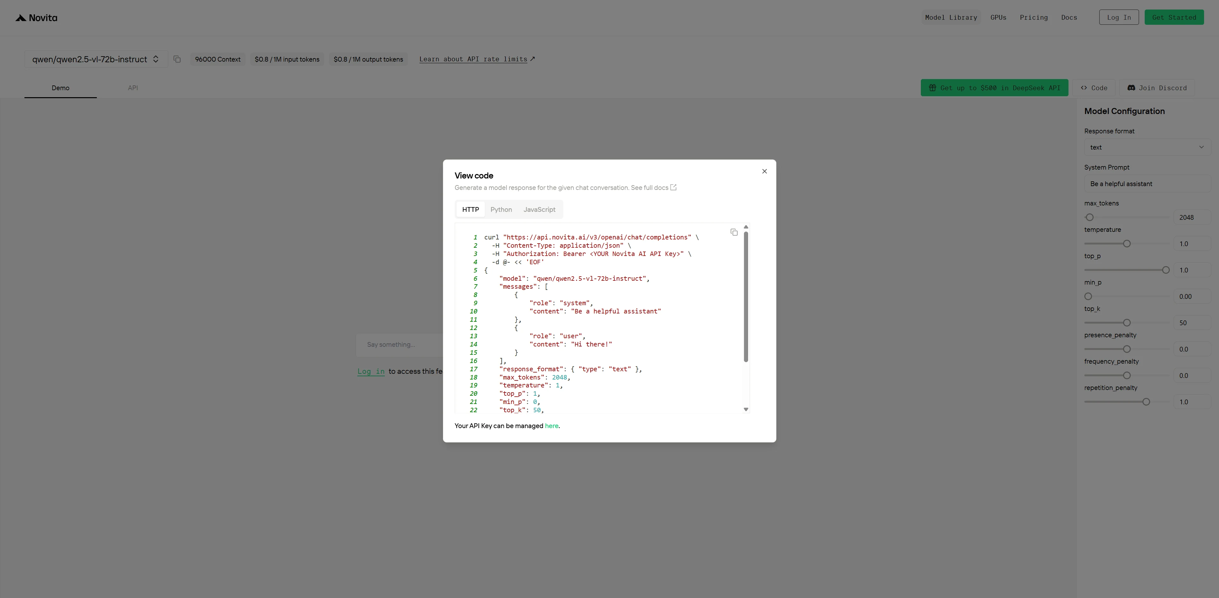Click Get Started button
The width and height of the screenshot is (1219, 598).
click(x=1174, y=17)
